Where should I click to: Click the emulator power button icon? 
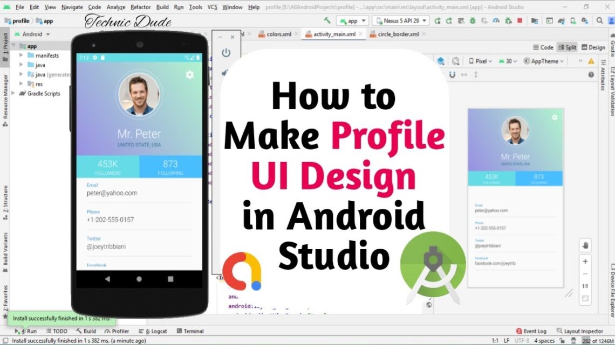coord(226,52)
